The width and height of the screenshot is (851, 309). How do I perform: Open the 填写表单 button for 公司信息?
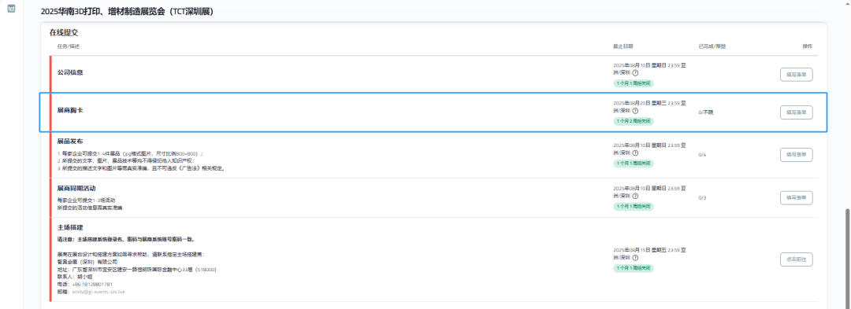click(x=796, y=75)
